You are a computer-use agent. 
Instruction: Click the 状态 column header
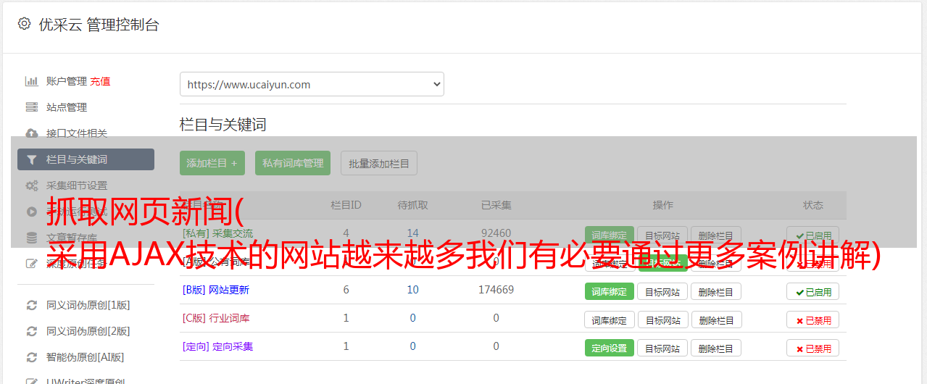point(813,205)
